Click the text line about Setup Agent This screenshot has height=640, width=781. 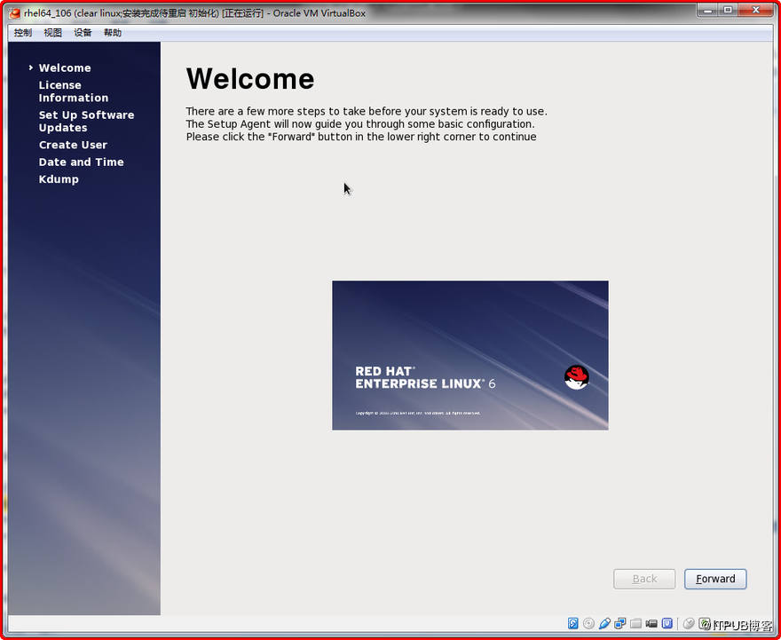(x=360, y=123)
